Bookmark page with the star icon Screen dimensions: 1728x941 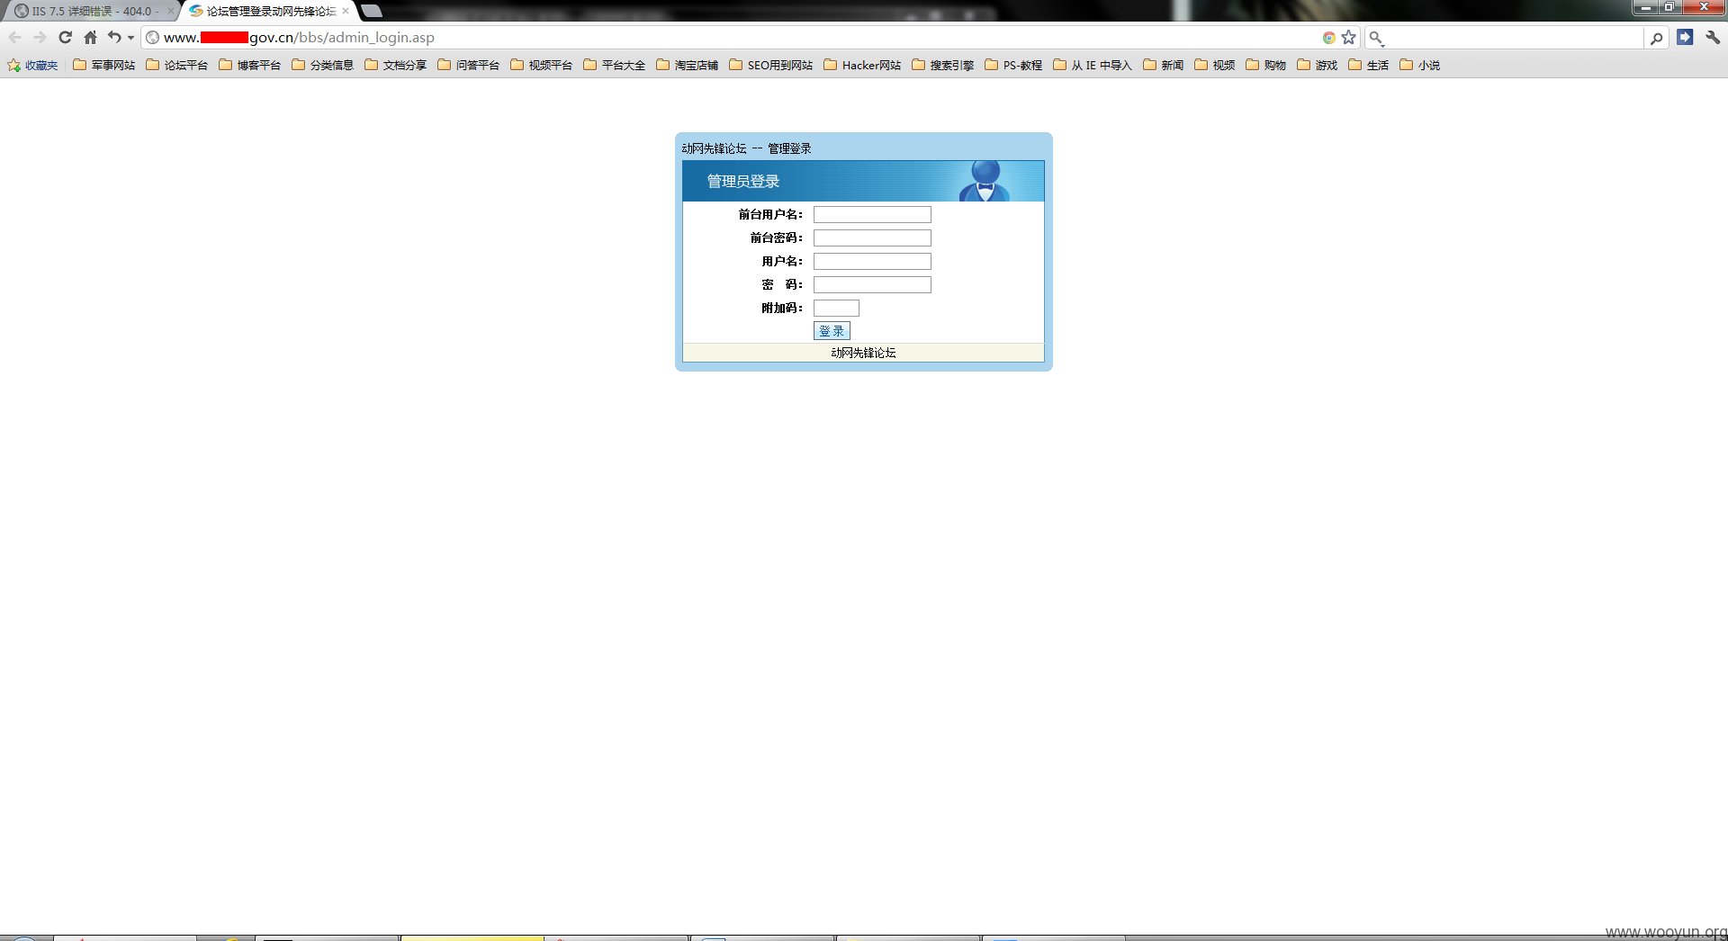1348,38
